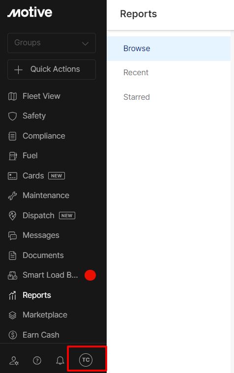Viewport: 234px width, 373px height.
Task: Click the Reports chart icon
Action: click(x=12, y=295)
